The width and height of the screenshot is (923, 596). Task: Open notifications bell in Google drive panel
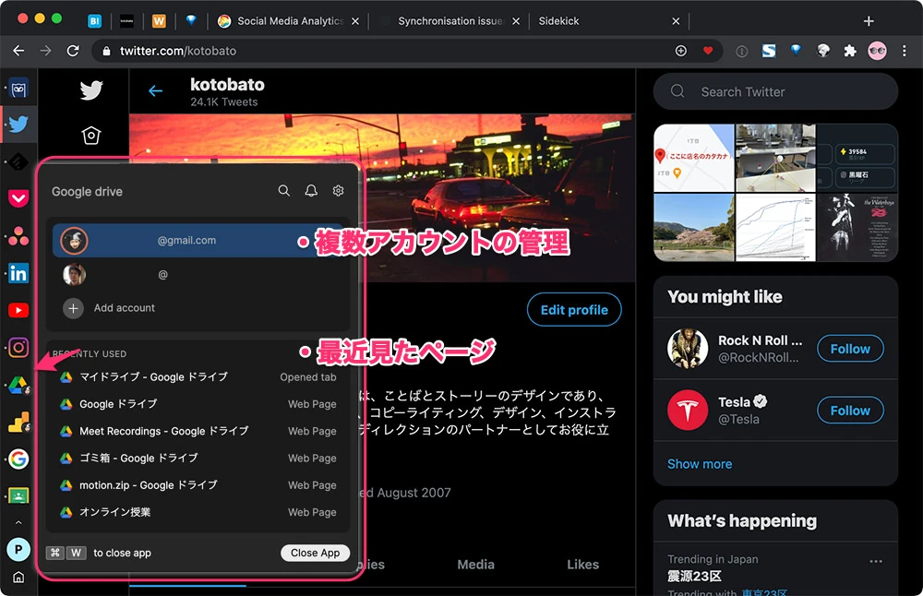pyautogui.click(x=311, y=191)
